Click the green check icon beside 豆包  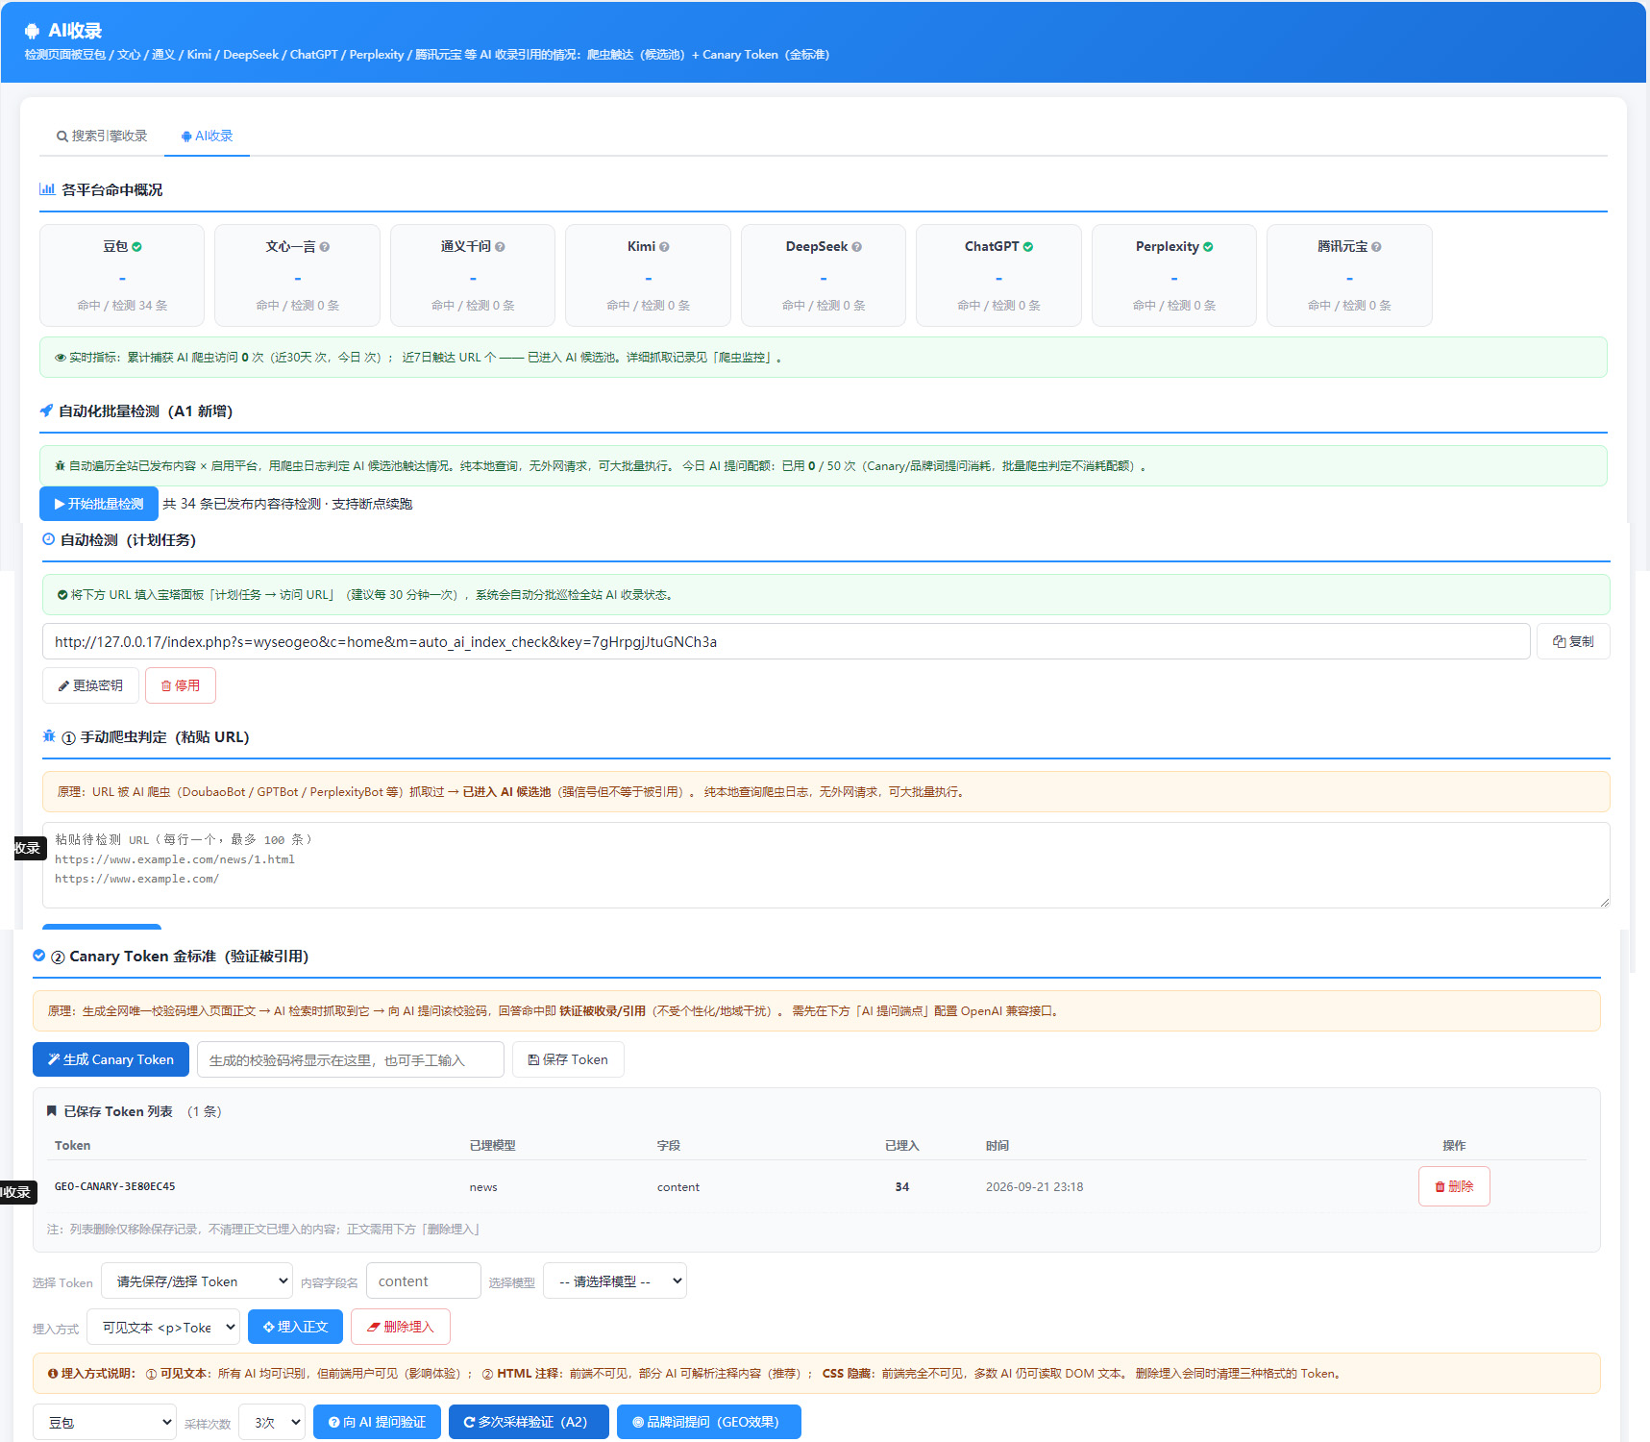coord(136,247)
